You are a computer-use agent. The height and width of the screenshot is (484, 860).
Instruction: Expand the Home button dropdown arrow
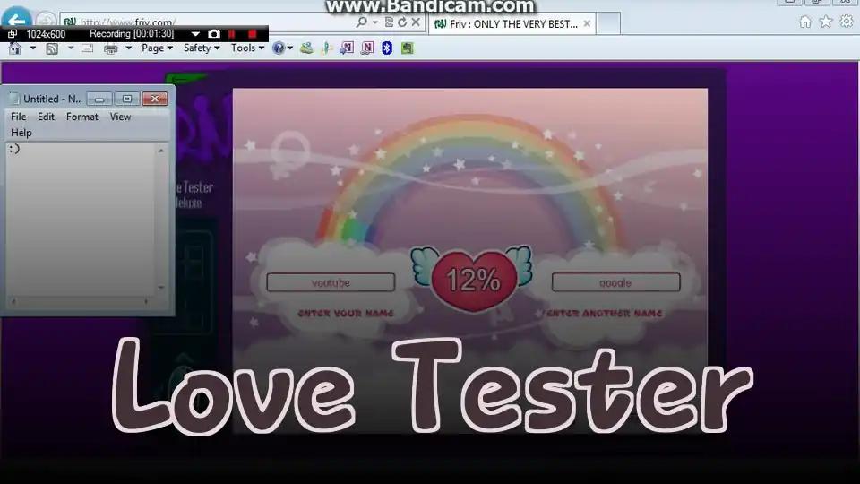click(x=33, y=48)
